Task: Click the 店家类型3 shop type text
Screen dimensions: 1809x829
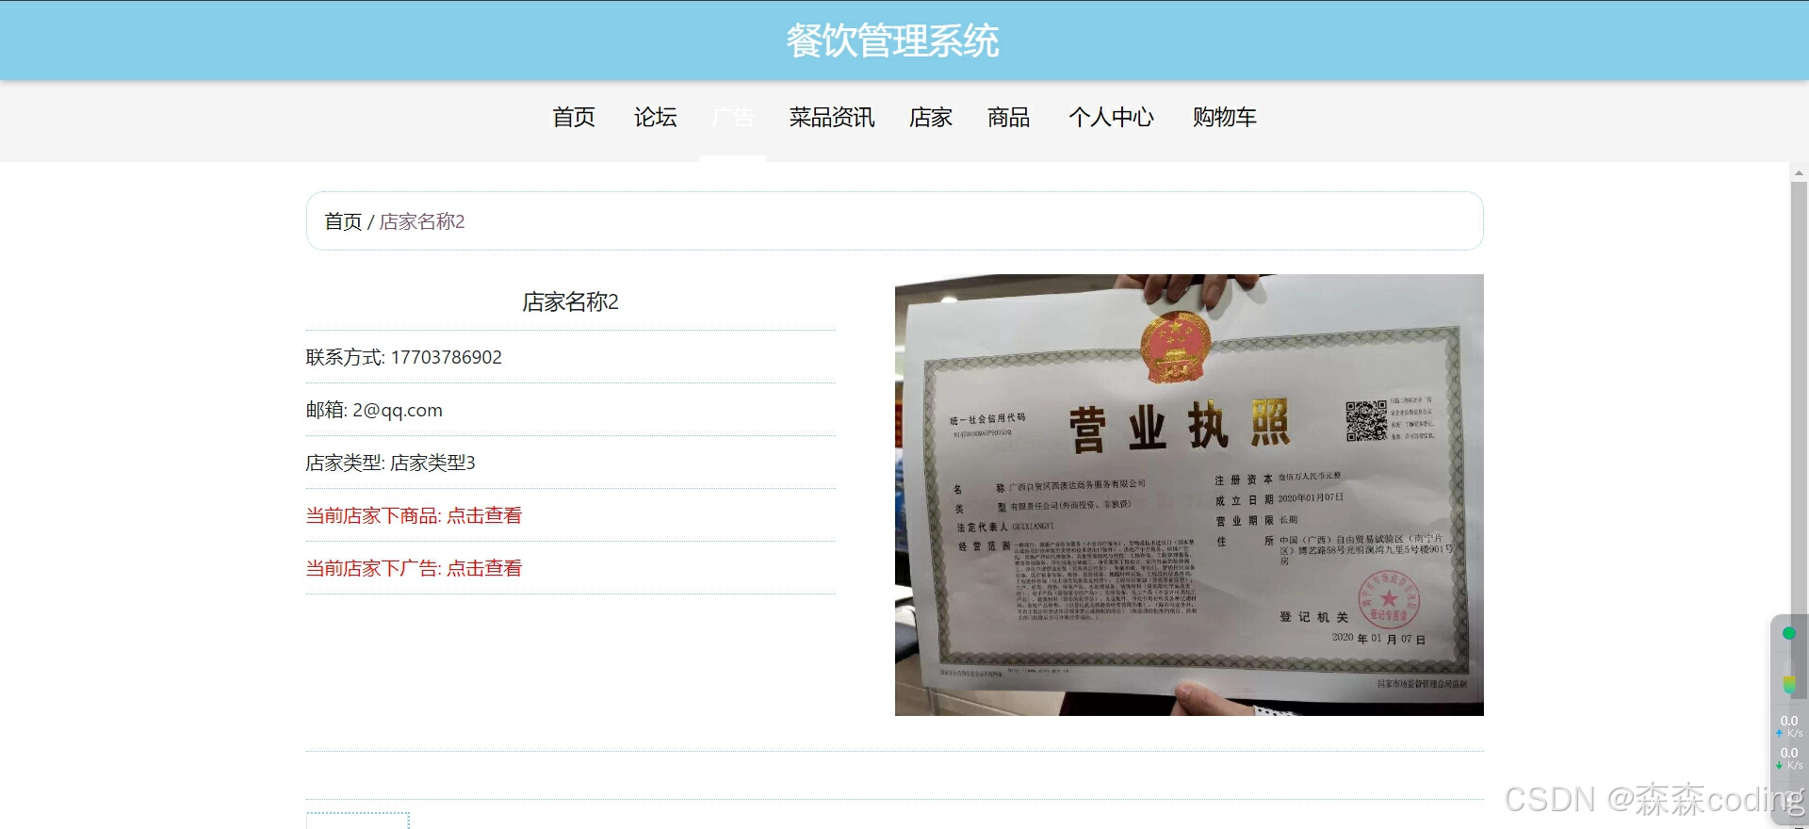Action: pyautogui.click(x=433, y=463)
